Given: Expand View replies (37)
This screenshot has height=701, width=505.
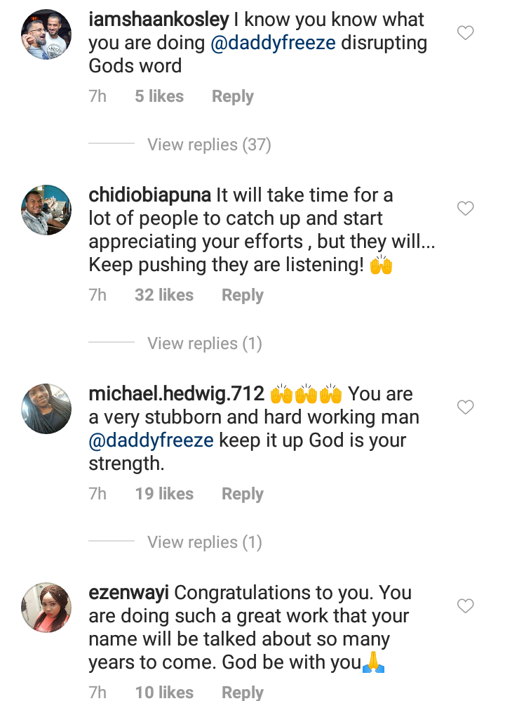Looking at the screenshot, I should [x=208, y=145].
